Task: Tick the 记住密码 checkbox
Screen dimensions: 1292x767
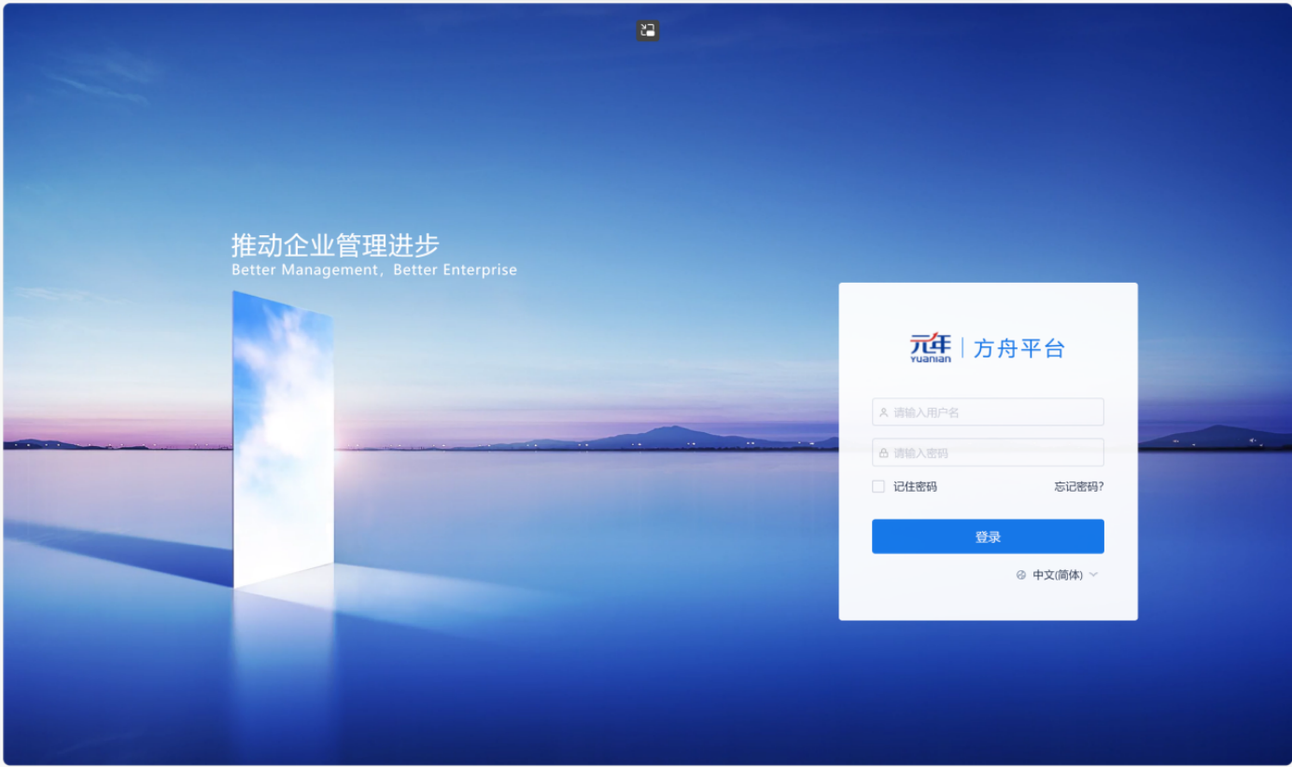Action: pos(878,487)
